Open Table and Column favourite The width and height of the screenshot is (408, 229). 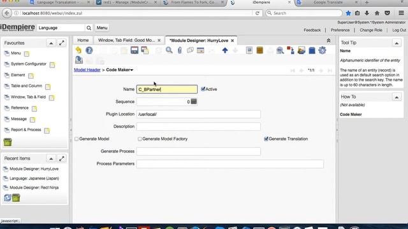27,86
